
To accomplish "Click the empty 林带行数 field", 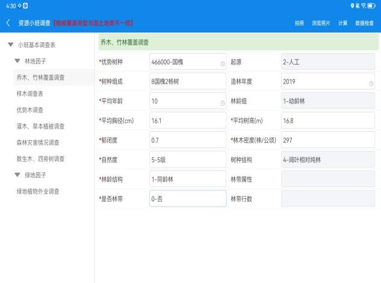I will click(328, 199).
